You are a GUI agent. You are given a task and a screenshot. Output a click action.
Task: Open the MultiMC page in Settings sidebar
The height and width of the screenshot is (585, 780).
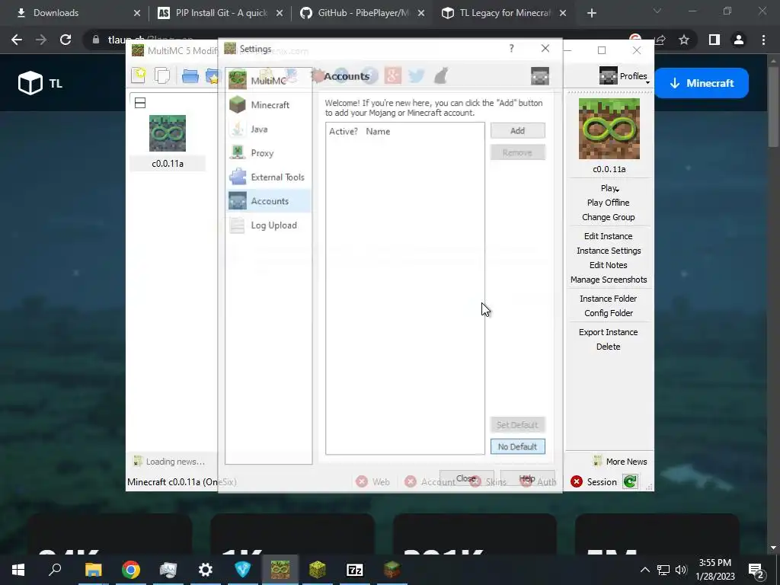click(269, 81)
